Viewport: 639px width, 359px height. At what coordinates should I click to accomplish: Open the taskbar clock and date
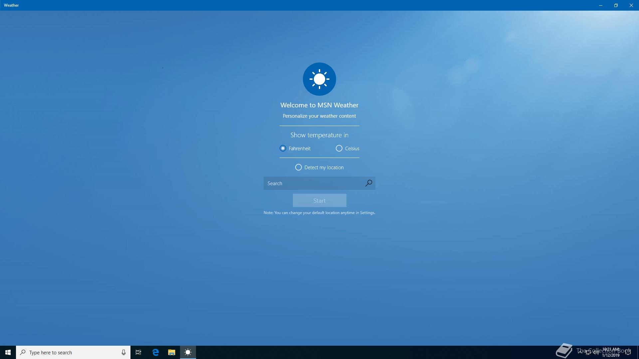611,352
